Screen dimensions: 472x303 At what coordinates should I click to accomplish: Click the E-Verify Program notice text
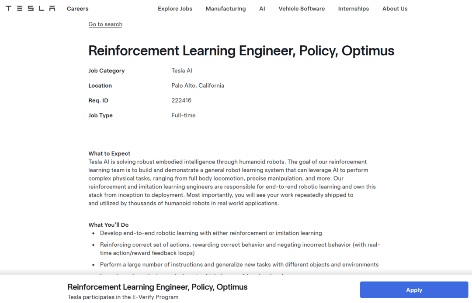click(123, 297)
